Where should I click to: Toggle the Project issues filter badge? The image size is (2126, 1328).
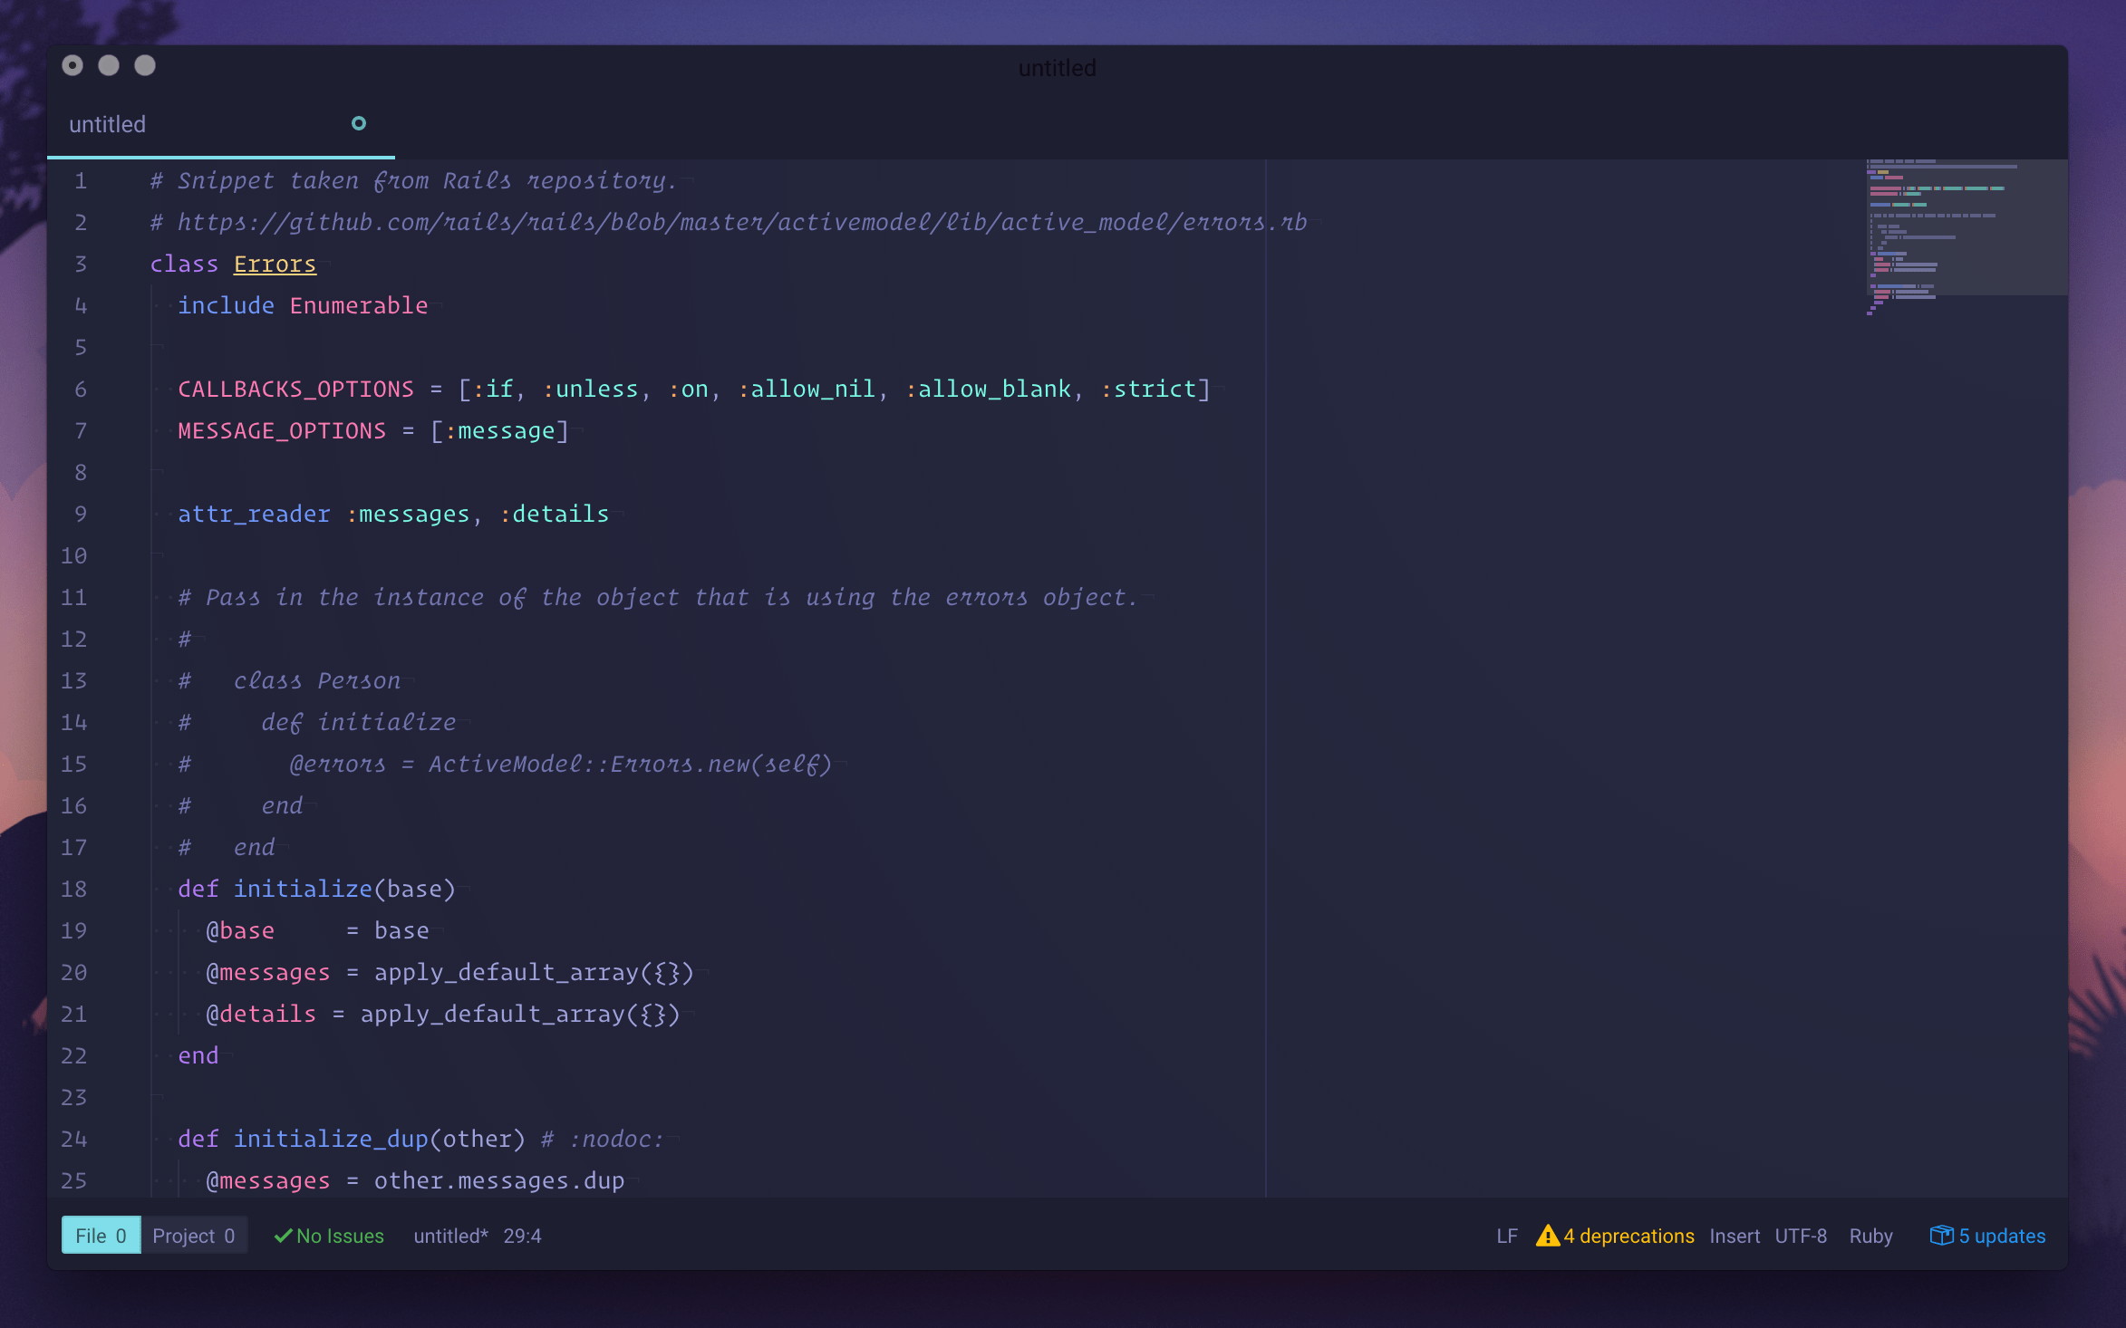[194, 1234]
